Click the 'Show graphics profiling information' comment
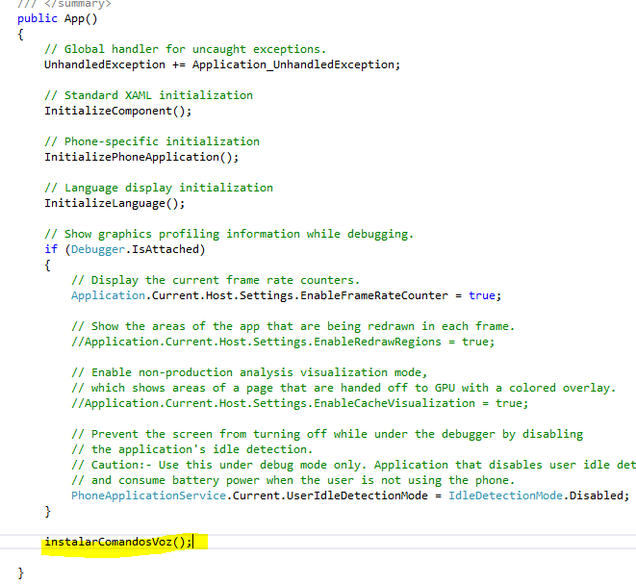The width and height of the screenshot is (636, 584). click(229, 235)
